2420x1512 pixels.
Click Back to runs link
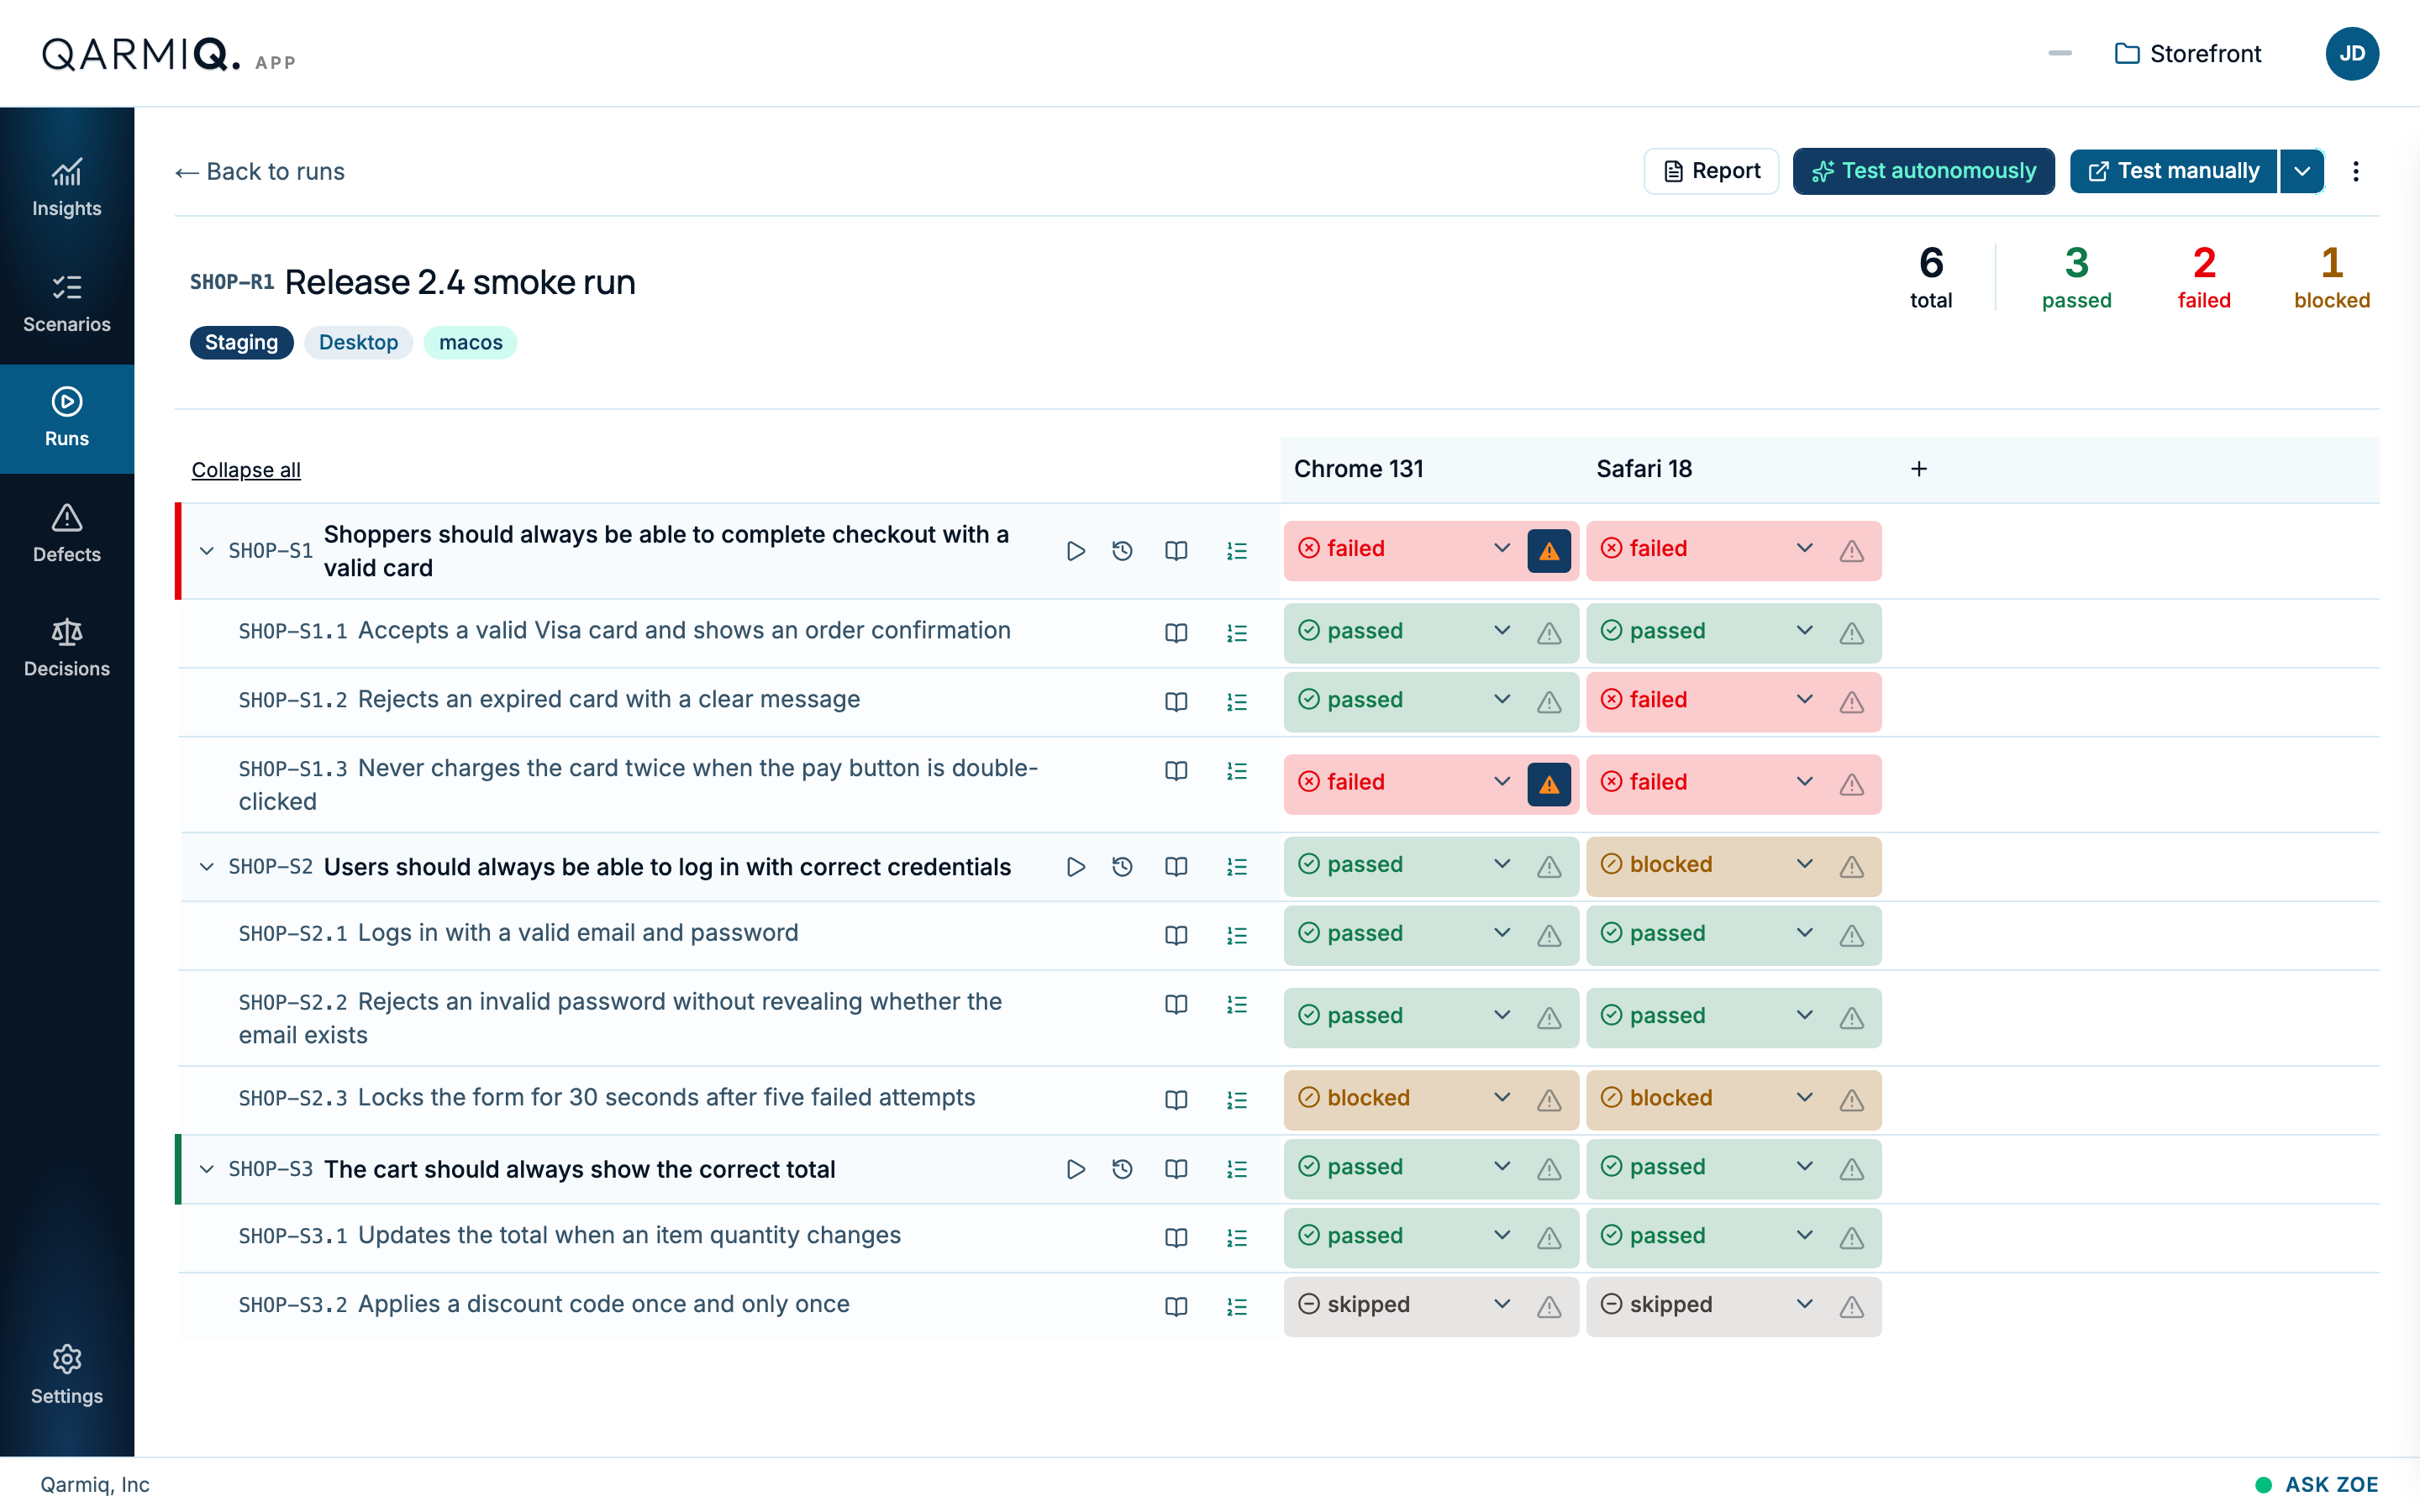pyautogui.click(x=260, y=172)
